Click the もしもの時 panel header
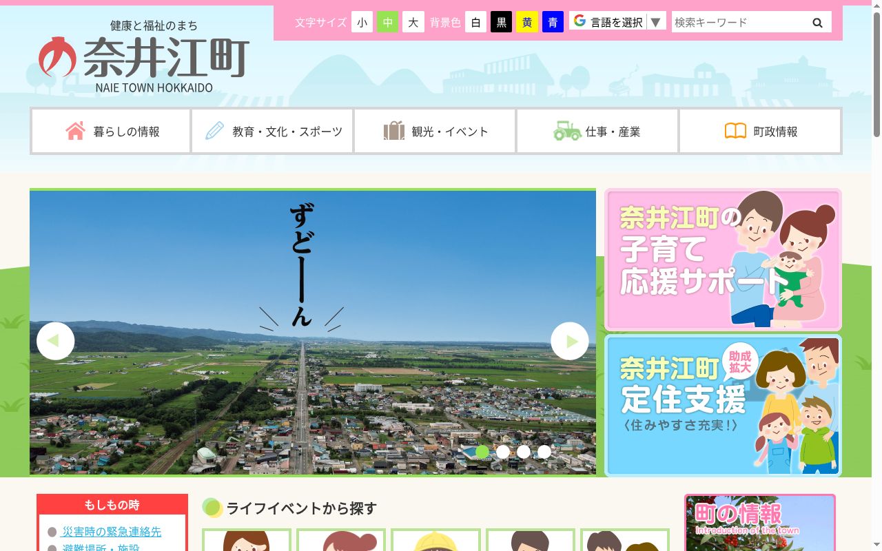882x551 pixels. click(x=112, y=505)
